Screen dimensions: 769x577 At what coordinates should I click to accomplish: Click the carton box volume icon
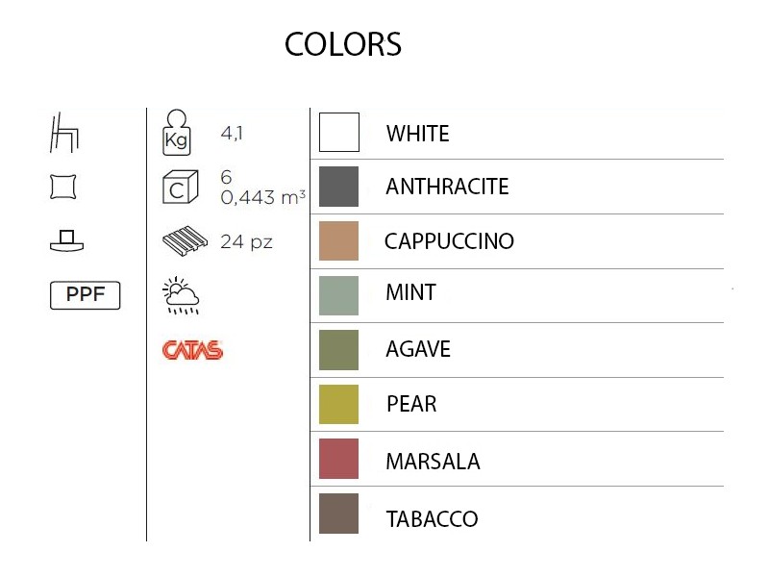[x=179, y=188]
